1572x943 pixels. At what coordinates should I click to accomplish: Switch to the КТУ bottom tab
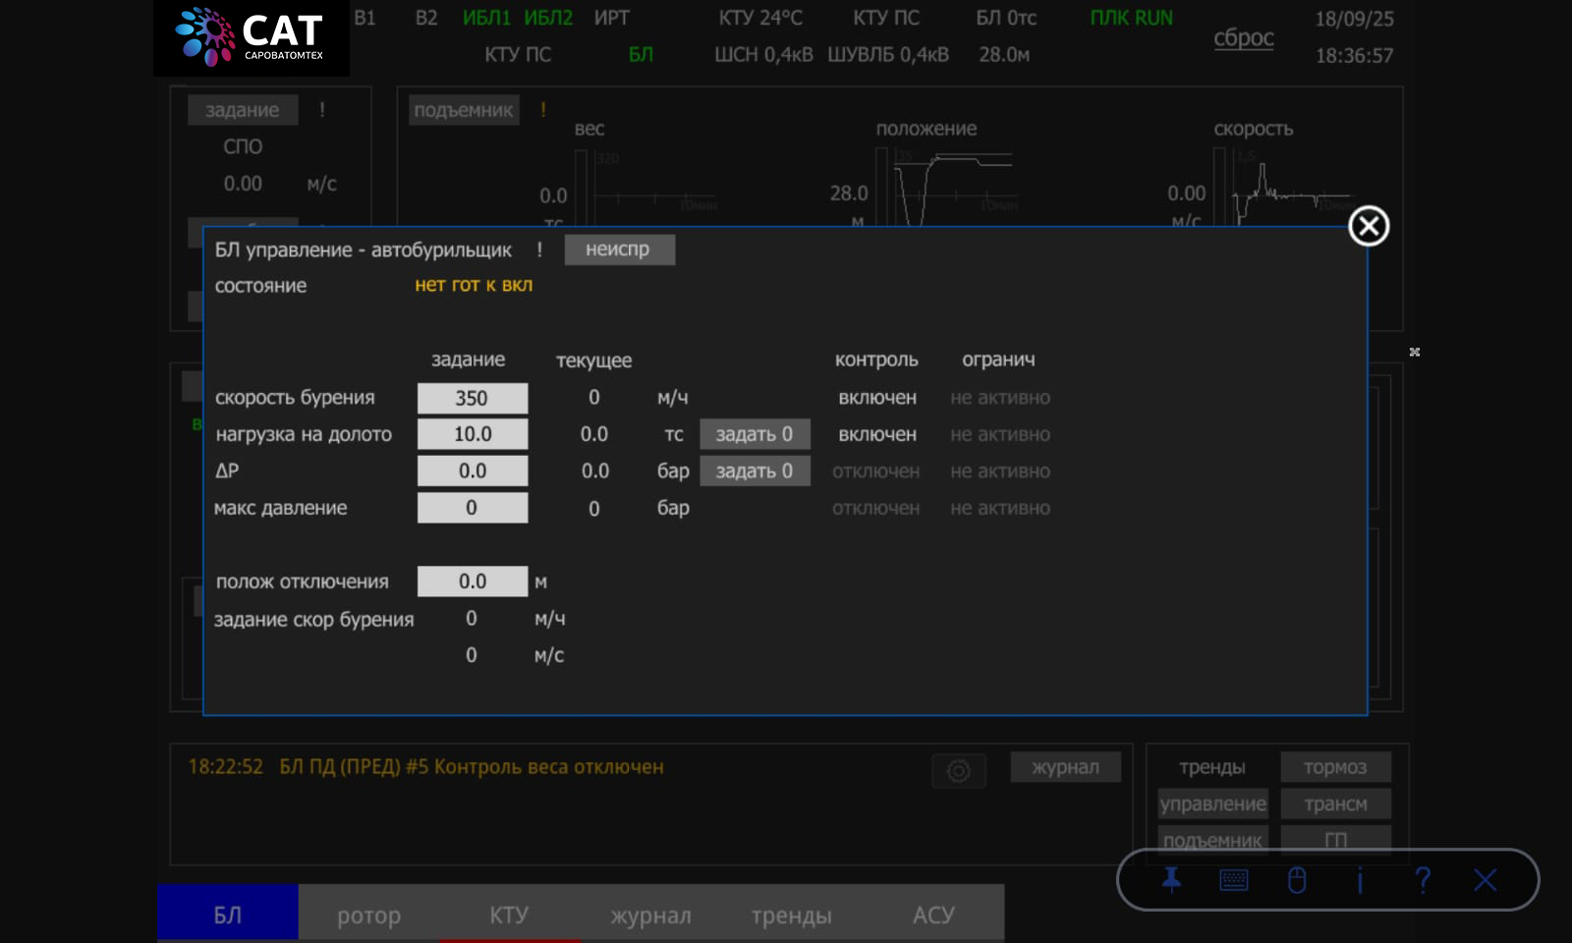tap(509, 915)
